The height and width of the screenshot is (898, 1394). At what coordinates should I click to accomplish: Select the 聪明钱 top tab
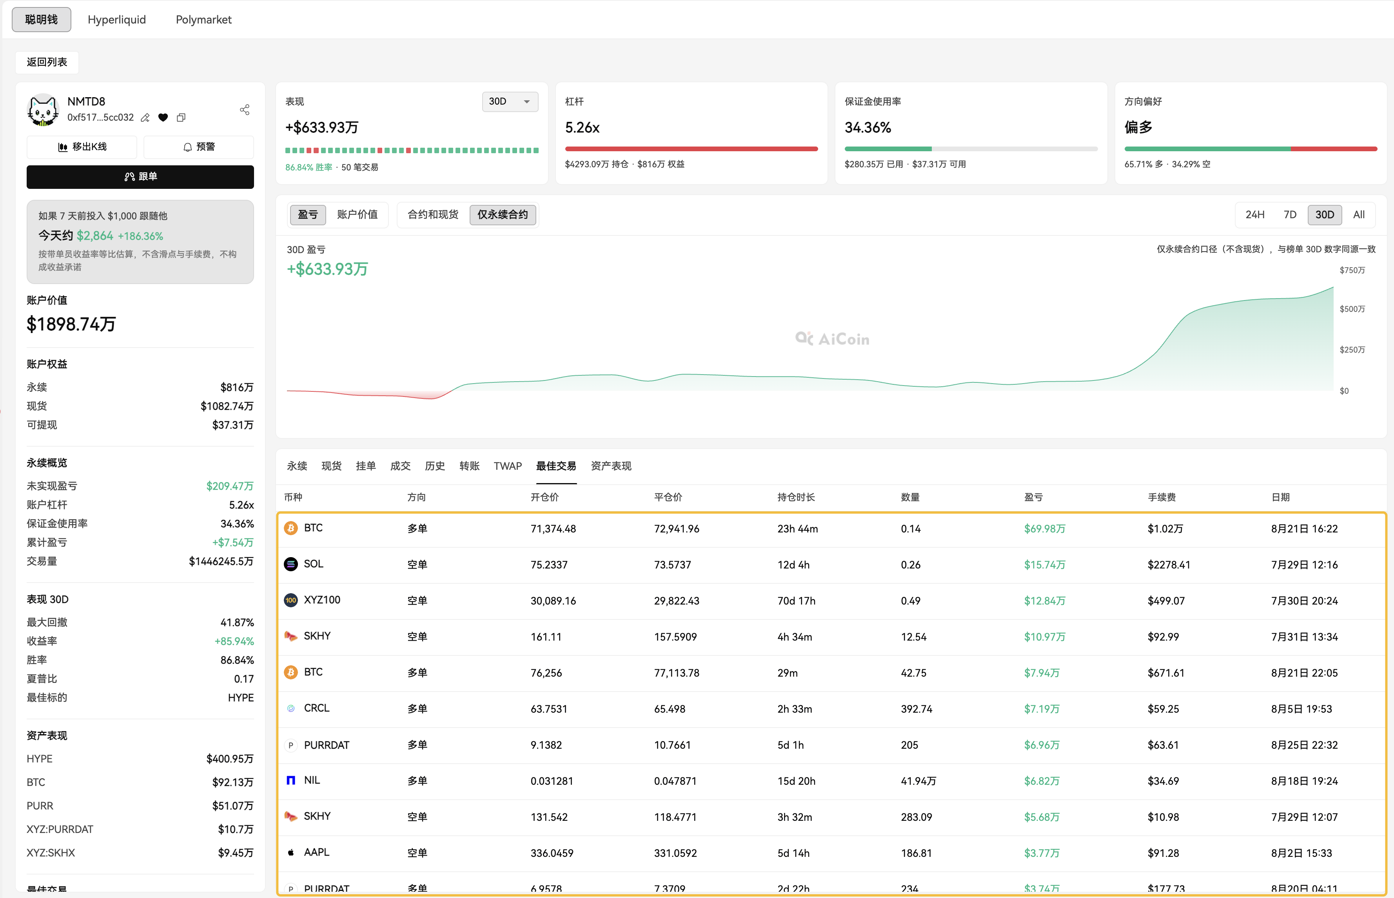(42, 20)
